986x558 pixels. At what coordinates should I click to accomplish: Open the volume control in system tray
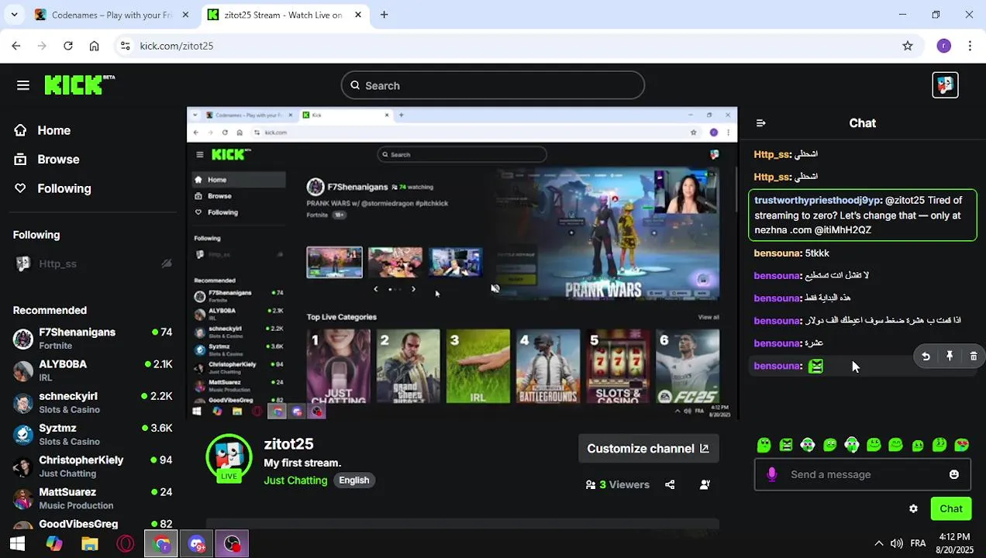[896, 543]
